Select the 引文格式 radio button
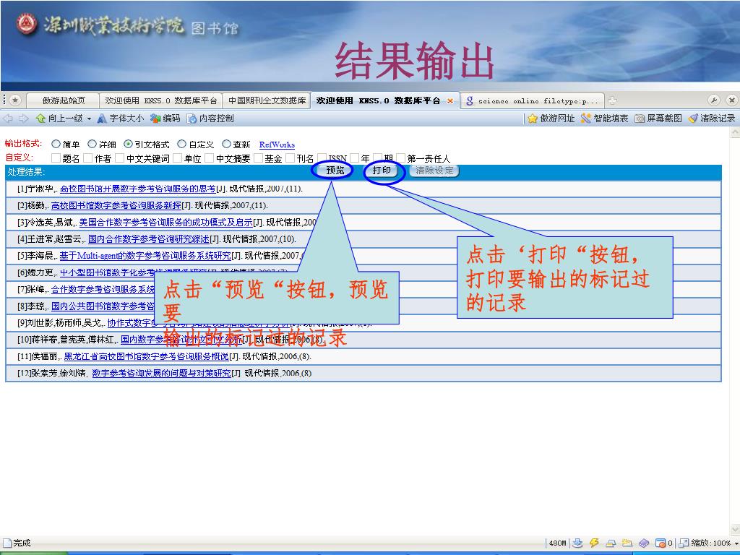Screen dimensions: 740x555 click(129, 144)
